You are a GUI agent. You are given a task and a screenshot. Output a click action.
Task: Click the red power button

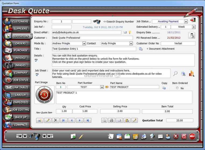click(x=184, y=136)
